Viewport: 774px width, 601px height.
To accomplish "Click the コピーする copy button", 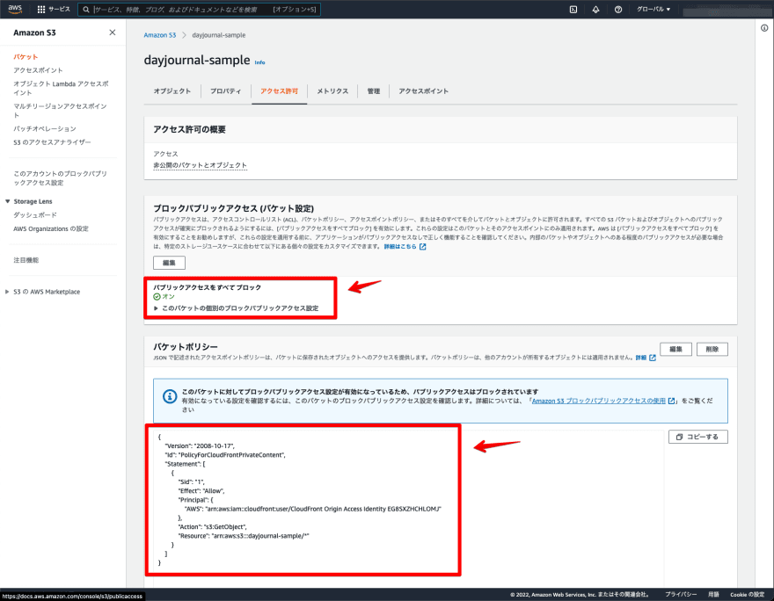I will click(x=698, y=437).
